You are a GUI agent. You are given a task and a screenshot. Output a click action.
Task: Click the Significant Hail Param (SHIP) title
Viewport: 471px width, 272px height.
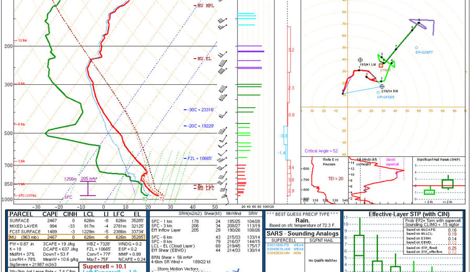pos(438,160)
